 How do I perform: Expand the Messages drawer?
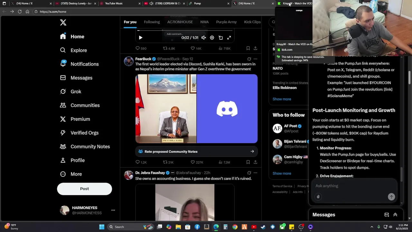[x=395, y=215]
